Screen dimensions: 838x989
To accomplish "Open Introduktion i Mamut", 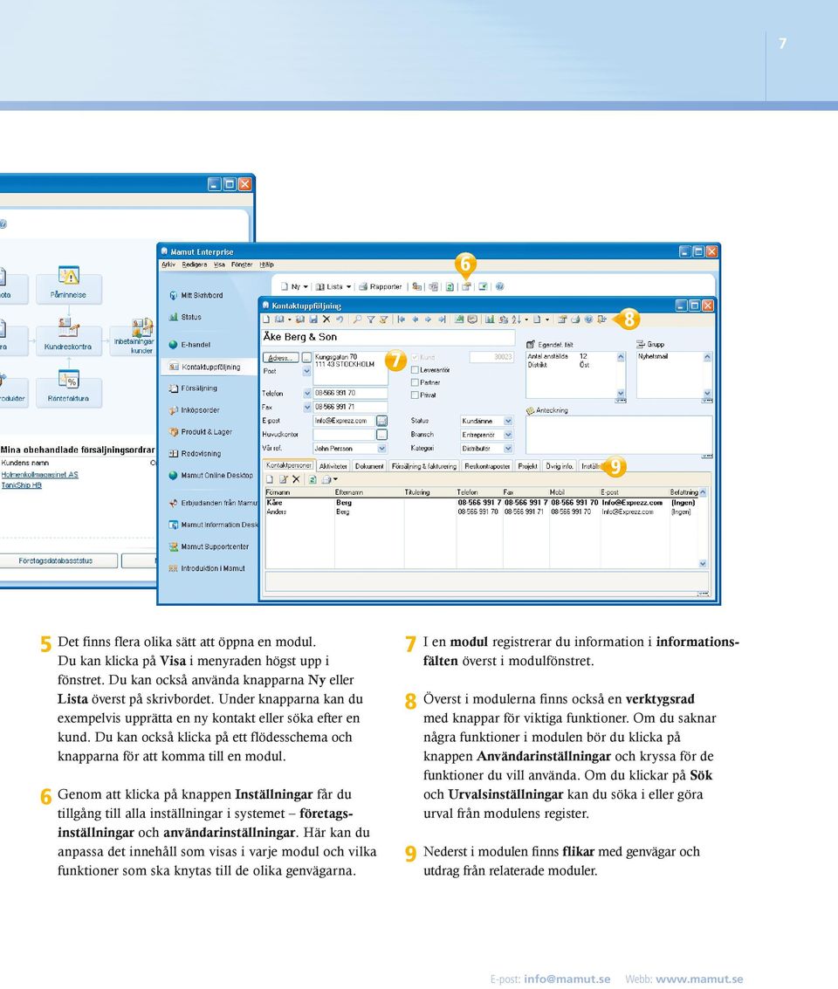I will (207, 568).
